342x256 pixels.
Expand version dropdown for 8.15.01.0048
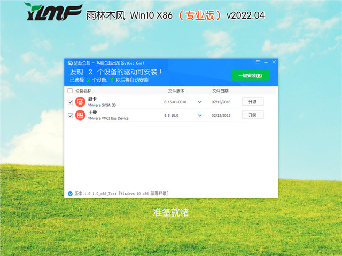200,102
